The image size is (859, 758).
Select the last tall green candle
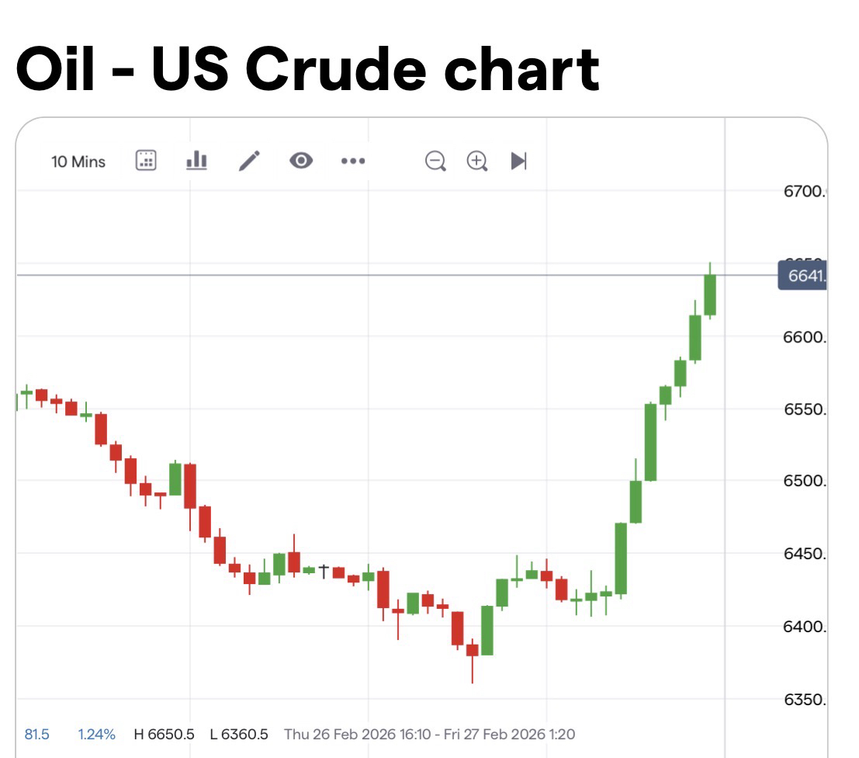pos(710,295)
